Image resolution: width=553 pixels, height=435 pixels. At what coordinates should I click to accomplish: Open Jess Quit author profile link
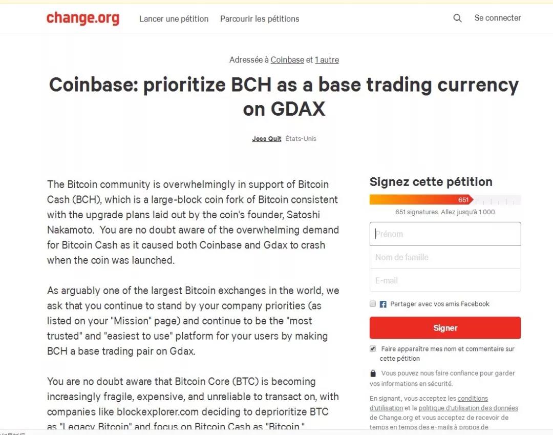tap(267, 139)
